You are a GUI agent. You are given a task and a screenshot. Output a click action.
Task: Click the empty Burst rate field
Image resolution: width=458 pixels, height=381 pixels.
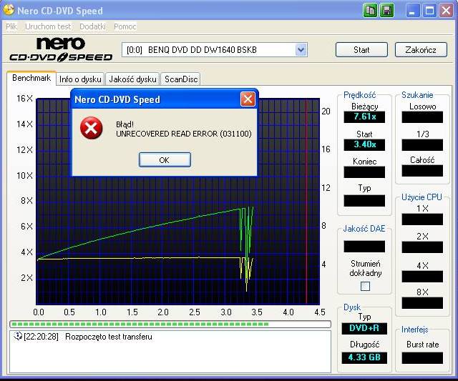pos(422,357)
